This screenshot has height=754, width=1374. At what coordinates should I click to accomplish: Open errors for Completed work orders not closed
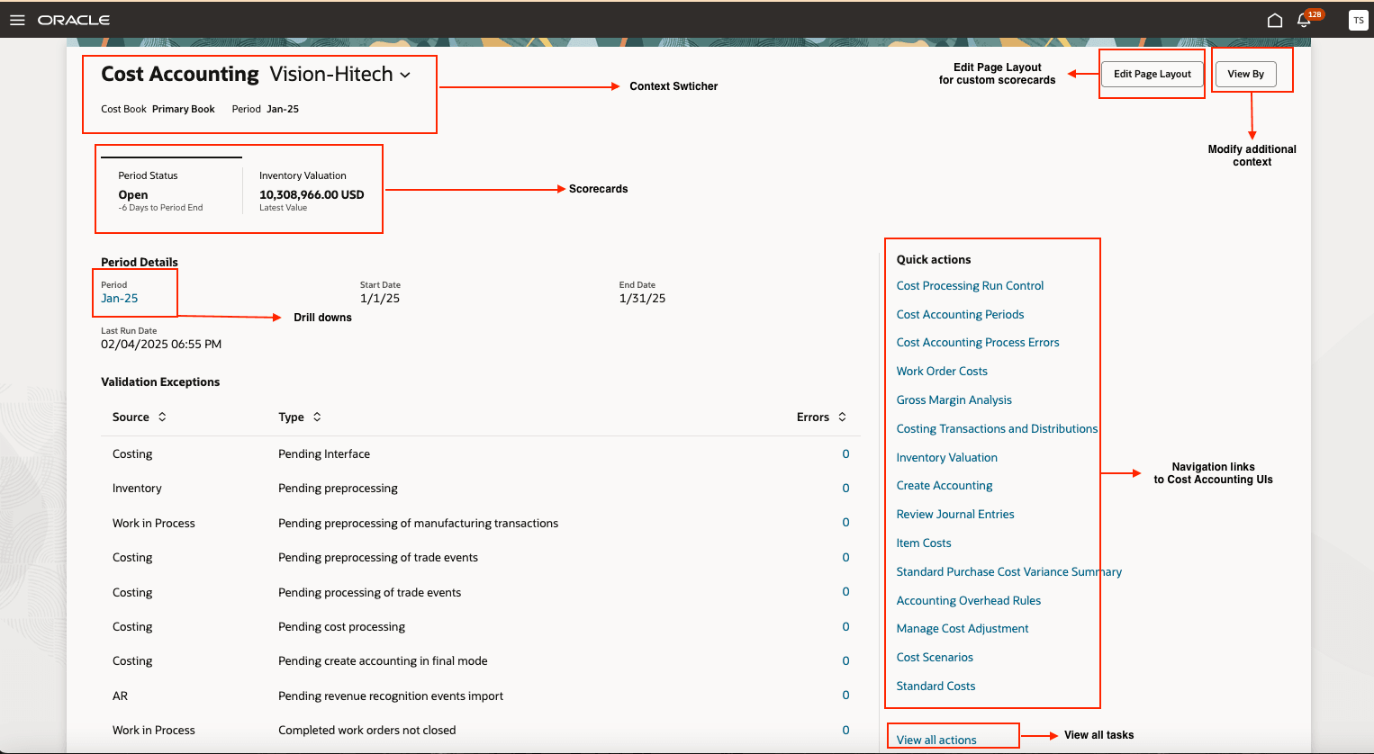(845, 730)
